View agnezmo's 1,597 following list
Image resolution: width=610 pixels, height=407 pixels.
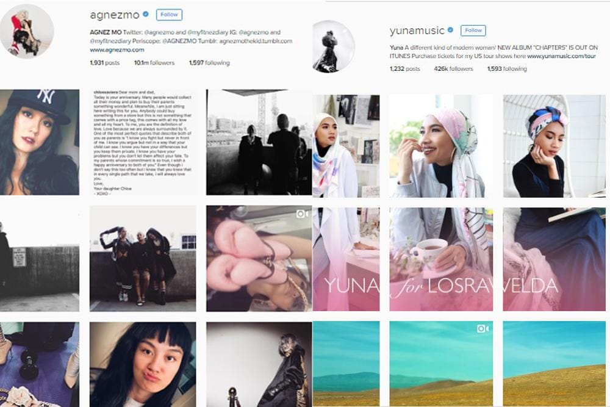209,63
